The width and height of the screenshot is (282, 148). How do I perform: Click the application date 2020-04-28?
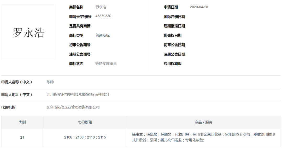tap(199, 7)
